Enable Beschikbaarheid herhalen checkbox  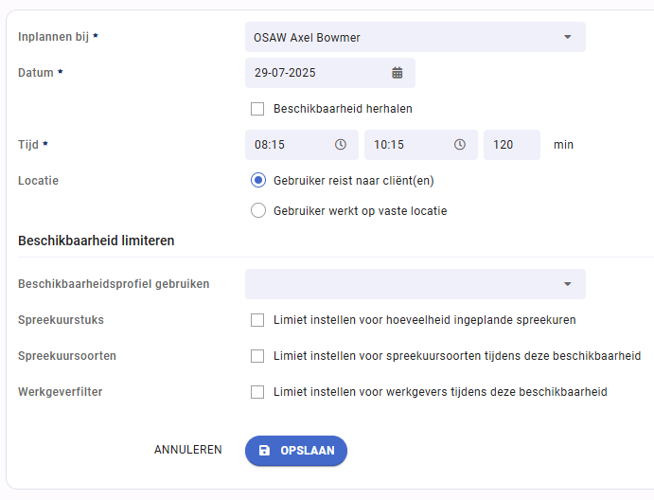point(257,109)
